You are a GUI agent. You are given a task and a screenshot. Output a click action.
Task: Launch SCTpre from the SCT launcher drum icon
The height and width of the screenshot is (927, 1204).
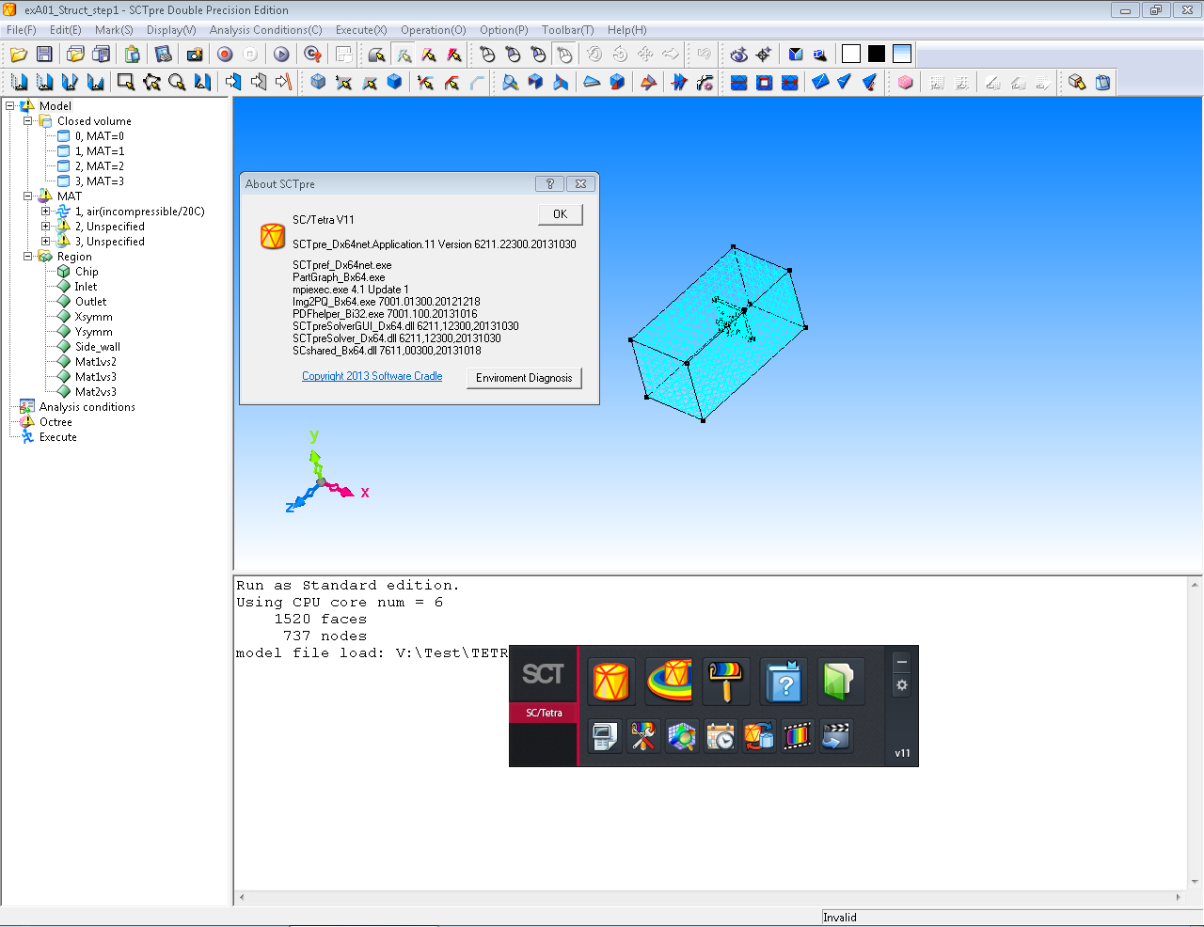click(610, 681)
